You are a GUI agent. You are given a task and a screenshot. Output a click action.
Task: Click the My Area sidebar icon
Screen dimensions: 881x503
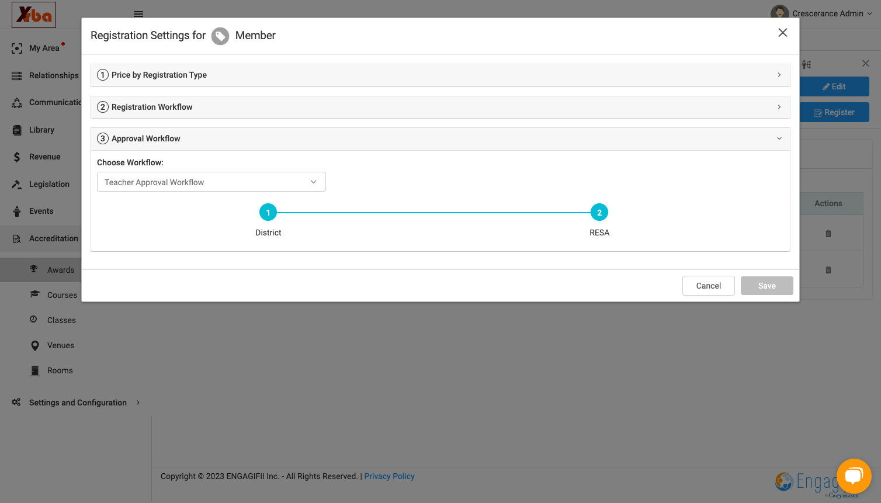(17, 48)
